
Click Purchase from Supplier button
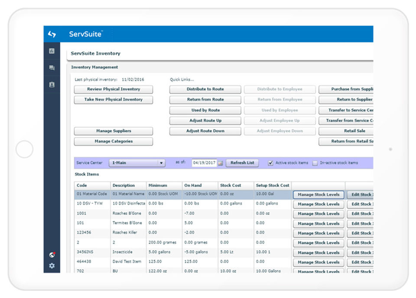(x=346, y=89)
